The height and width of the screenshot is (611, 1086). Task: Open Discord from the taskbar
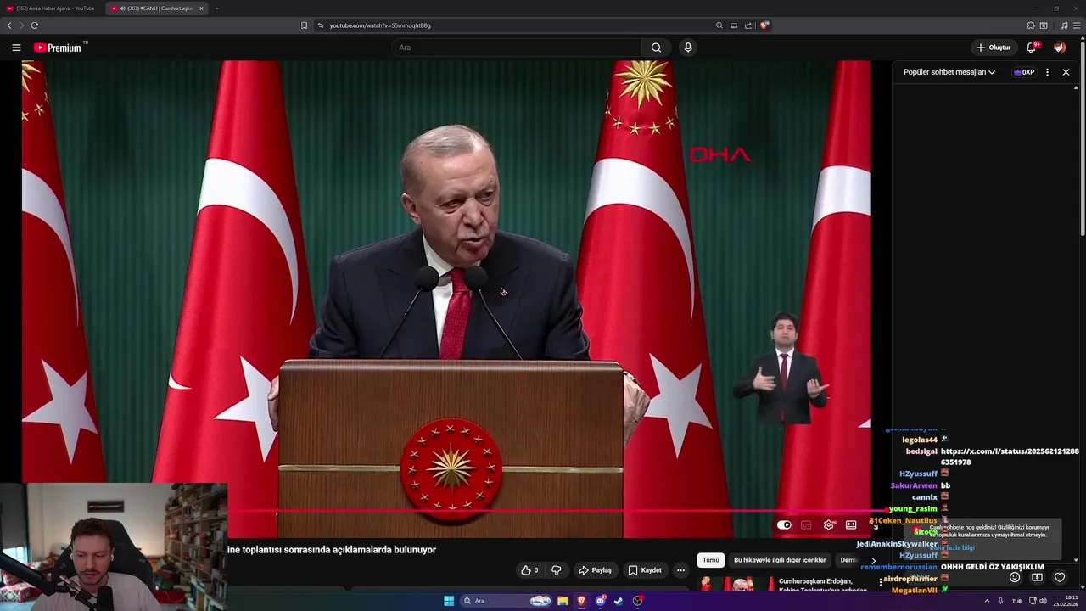point(601,601)
